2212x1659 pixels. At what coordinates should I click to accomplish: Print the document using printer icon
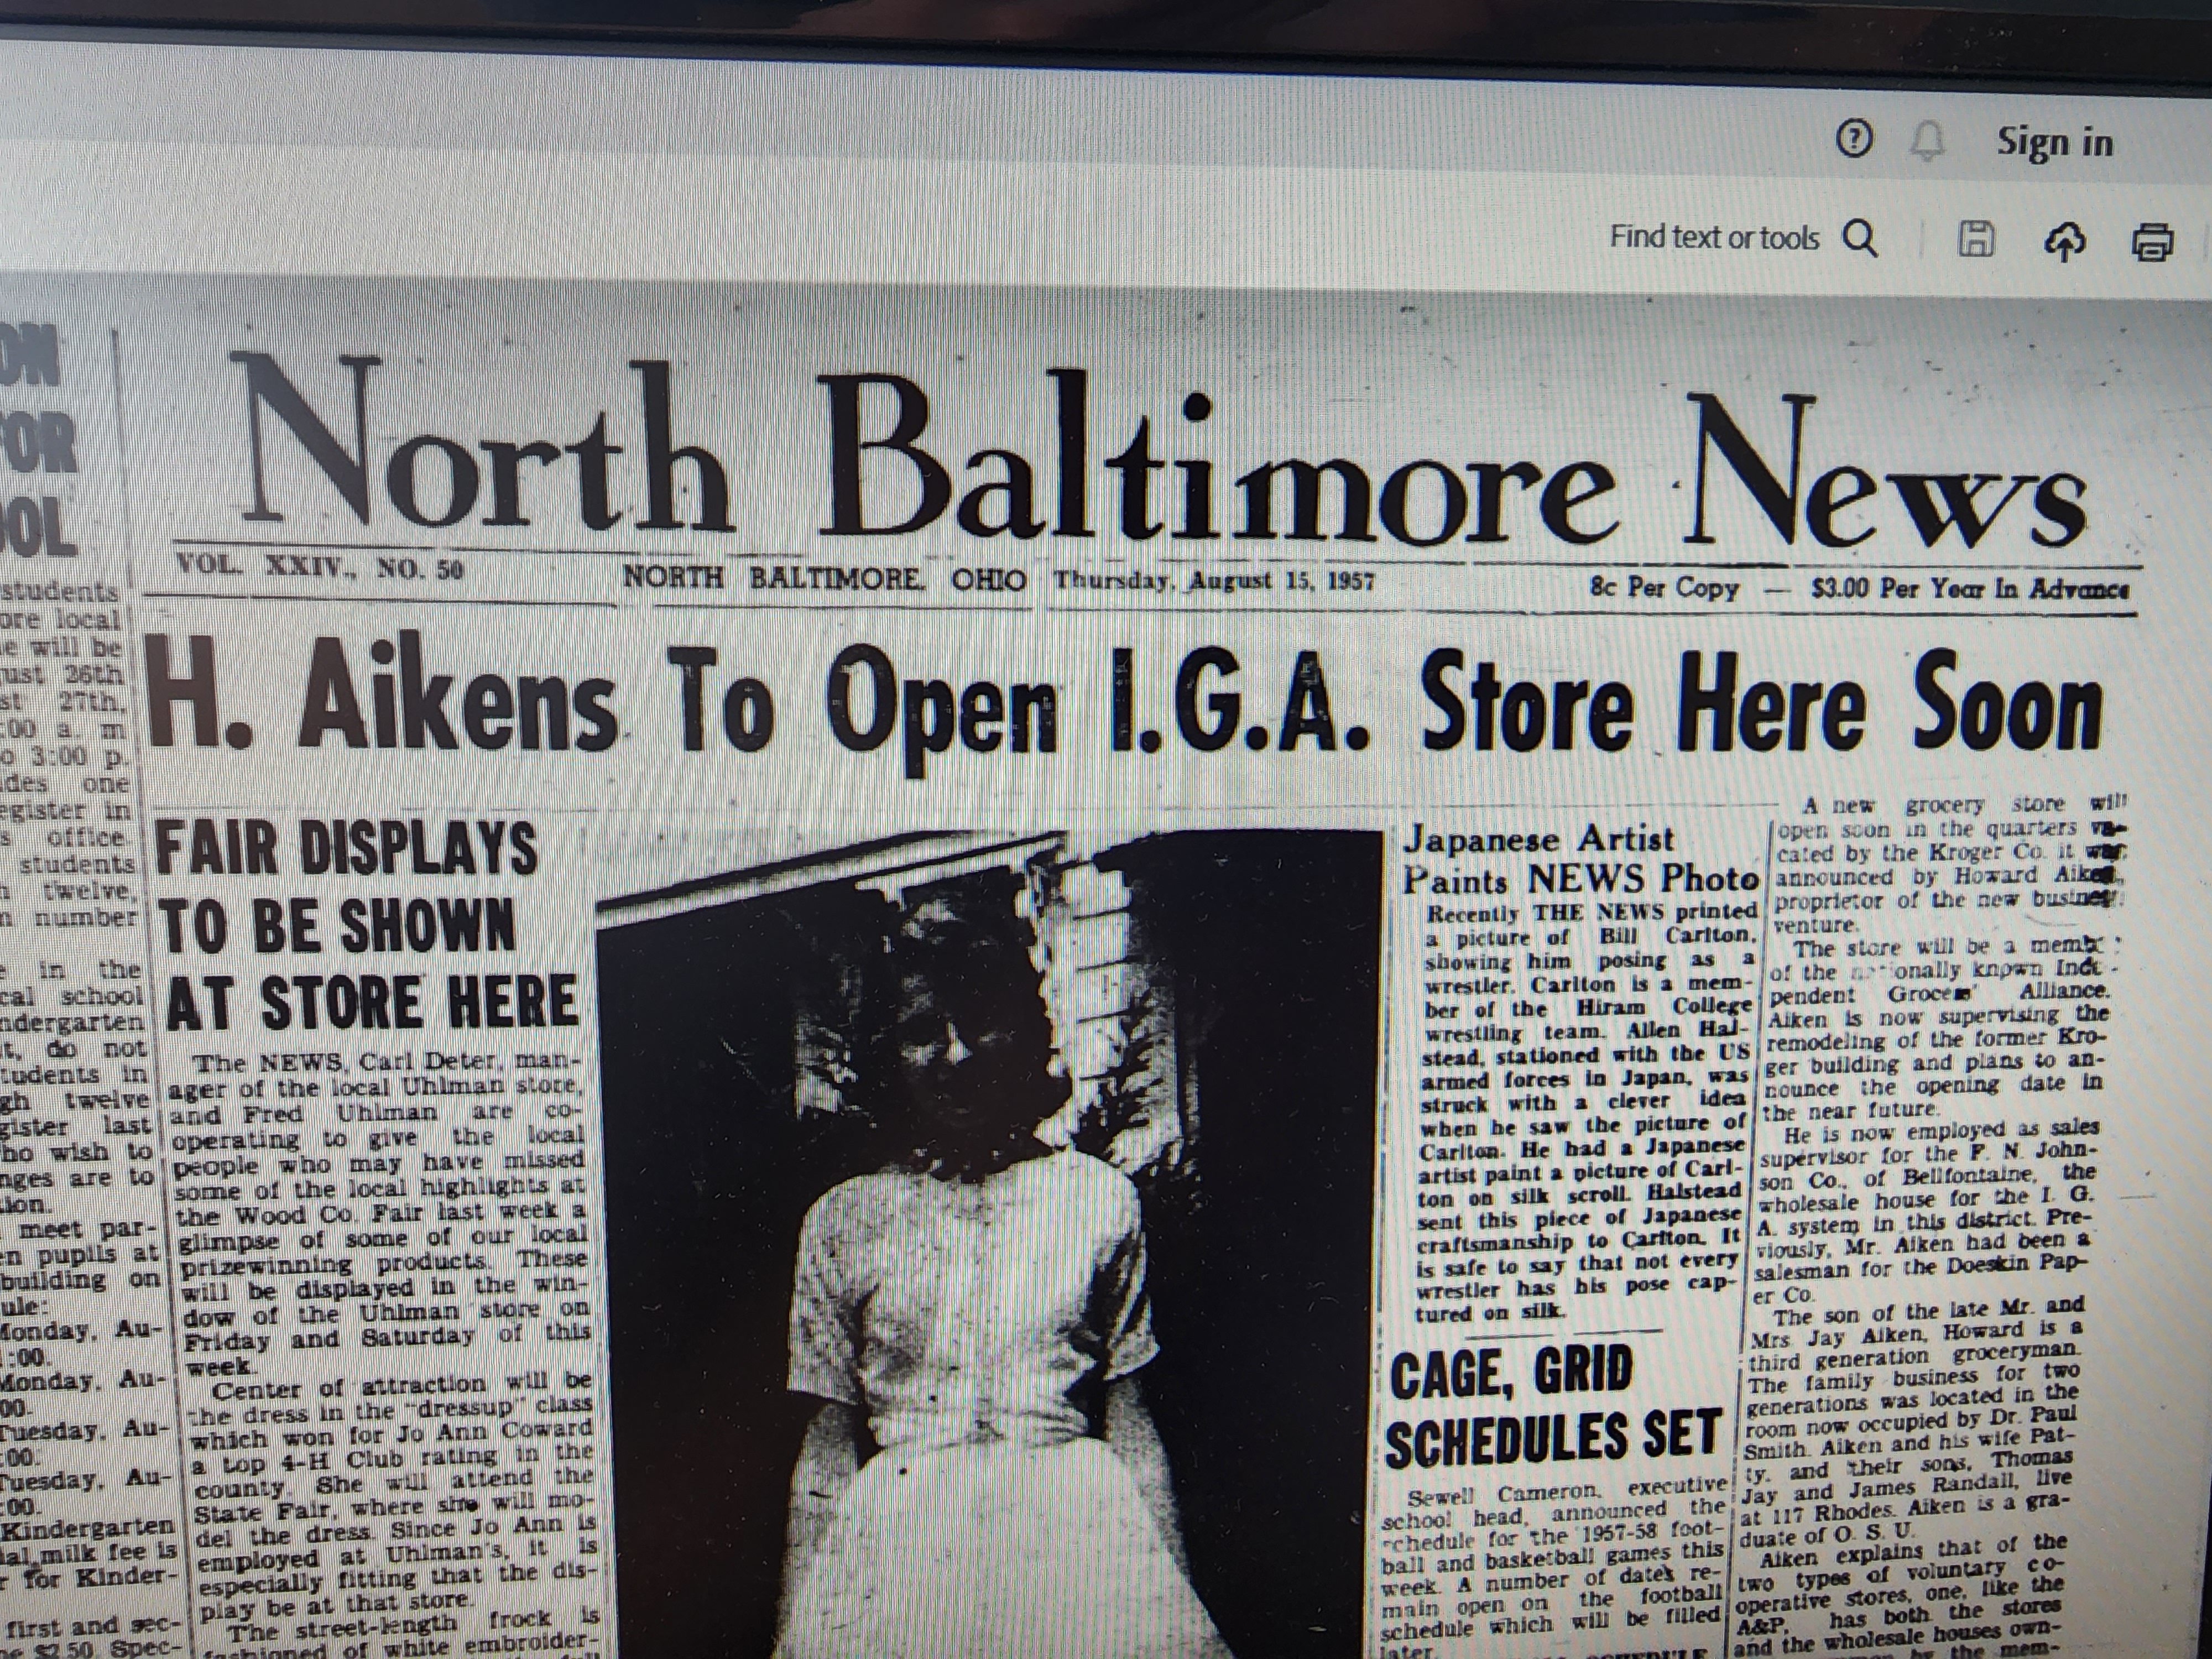(x=2153, y=241)
